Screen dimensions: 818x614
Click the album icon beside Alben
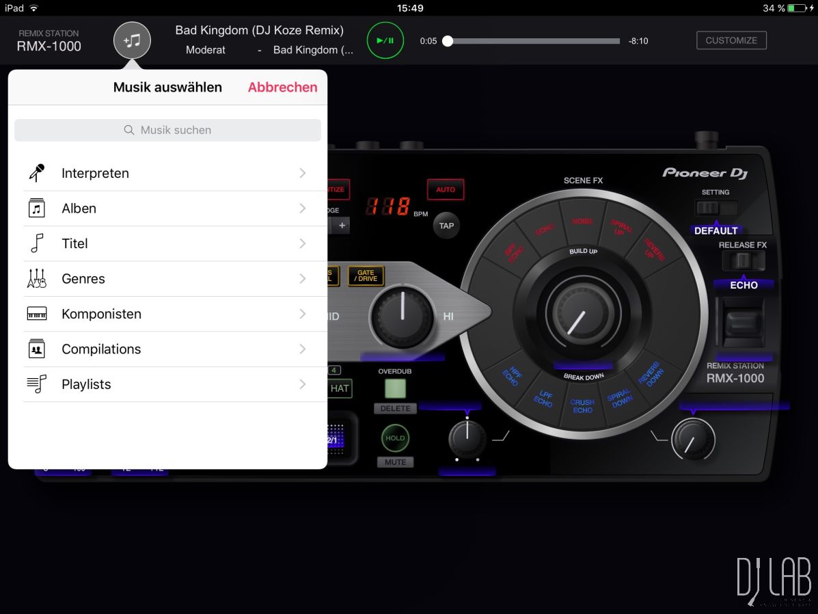coord(36,208)
